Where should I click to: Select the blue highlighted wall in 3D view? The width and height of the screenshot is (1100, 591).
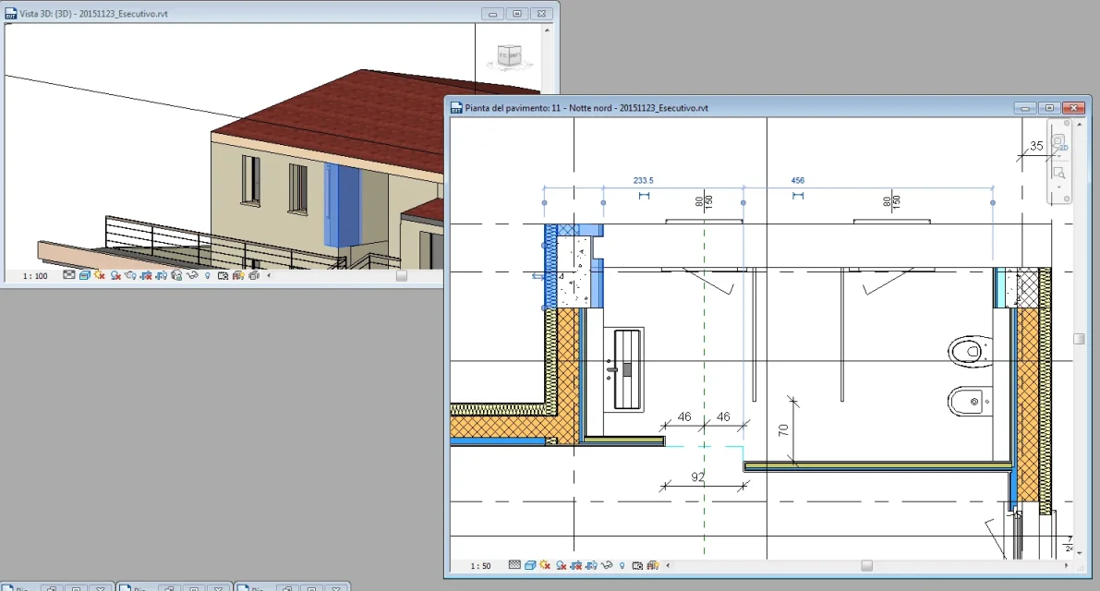coord(343,205)
